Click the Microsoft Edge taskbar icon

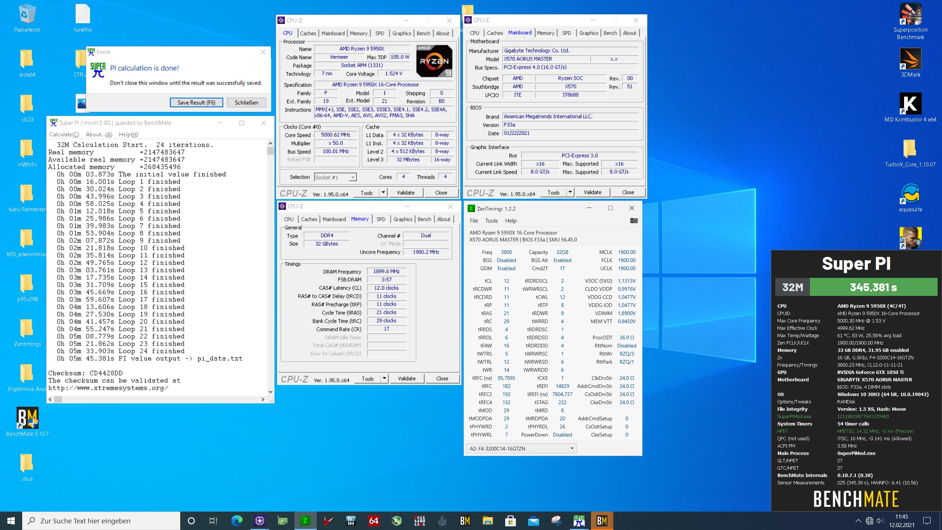point(237,521)
